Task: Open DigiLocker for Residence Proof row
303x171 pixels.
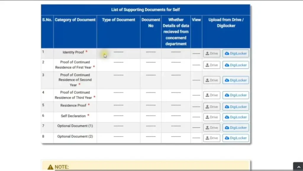Action: (x=236, y=107)
